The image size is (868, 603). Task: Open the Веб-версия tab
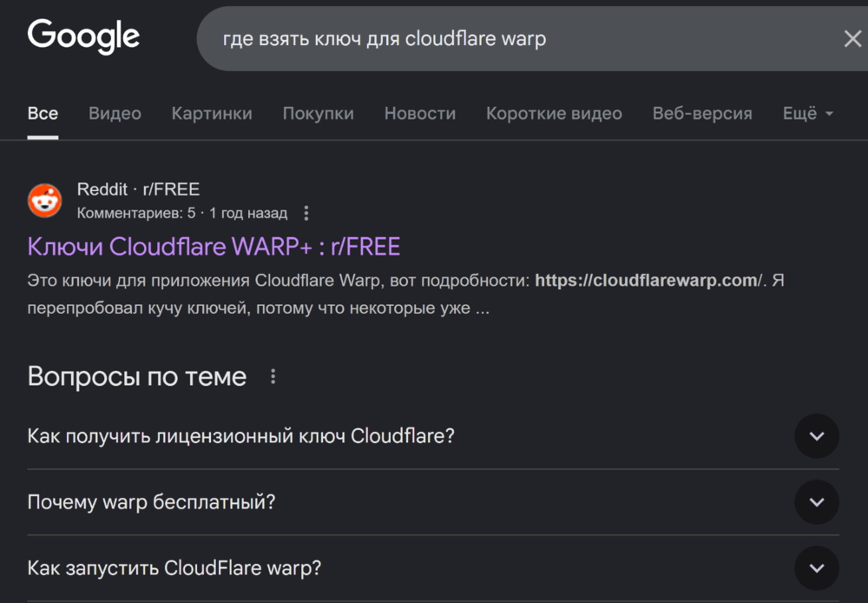(x=701, y=113)
